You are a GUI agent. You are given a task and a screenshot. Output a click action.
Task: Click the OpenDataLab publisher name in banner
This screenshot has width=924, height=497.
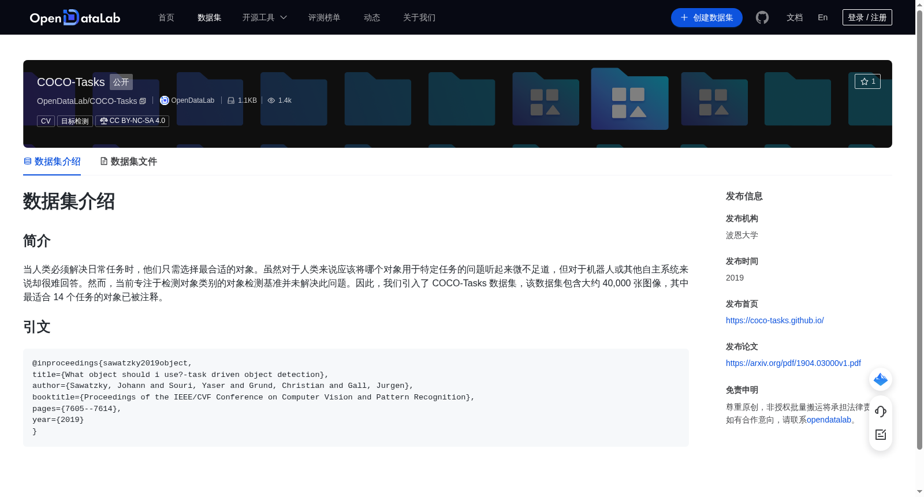pos(193,100)
